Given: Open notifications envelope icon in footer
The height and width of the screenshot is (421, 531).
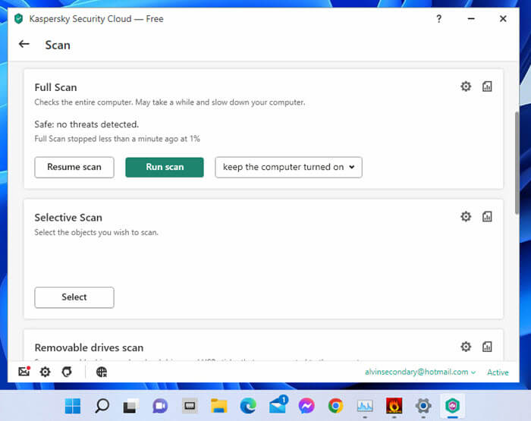Looking at the screenshot, I should coord(24,372).
